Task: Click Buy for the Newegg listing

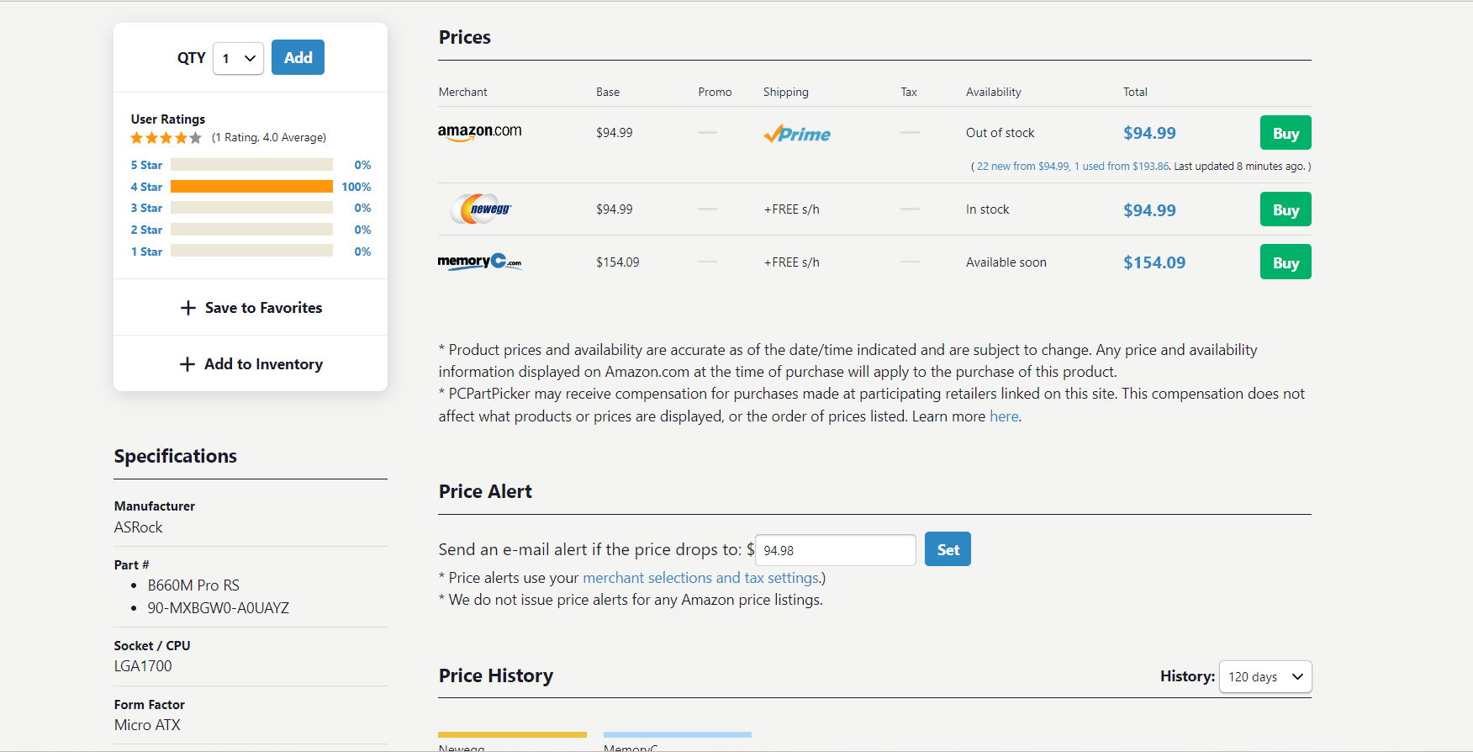Action: tap(1285, 209)
